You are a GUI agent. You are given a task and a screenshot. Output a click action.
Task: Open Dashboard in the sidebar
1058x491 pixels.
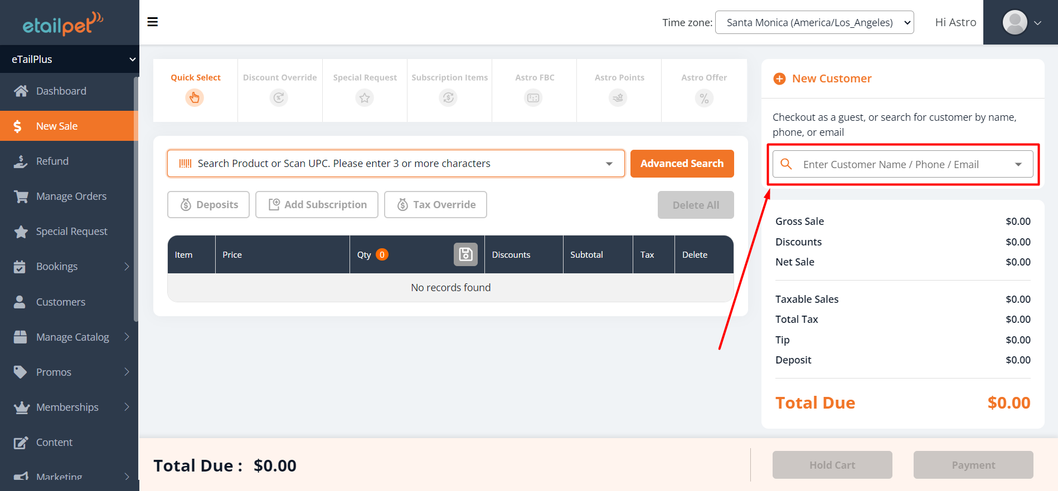(61, 91)
